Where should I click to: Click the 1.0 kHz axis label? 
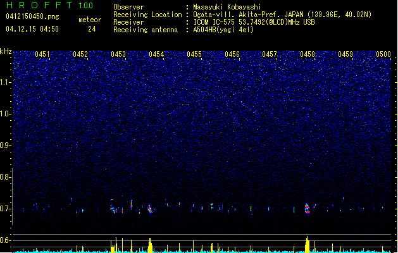pos(6,114)
